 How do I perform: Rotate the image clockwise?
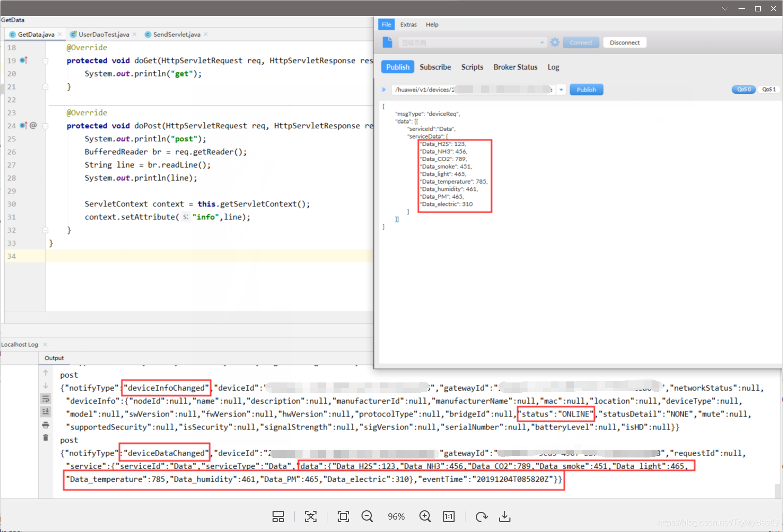(x=481, y=516)
